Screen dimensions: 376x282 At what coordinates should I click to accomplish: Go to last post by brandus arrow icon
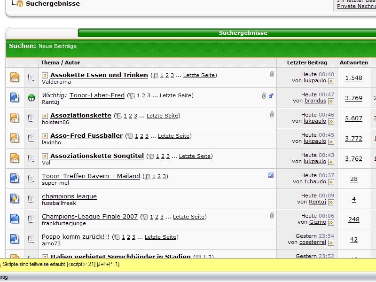click(x=331, y=101)
